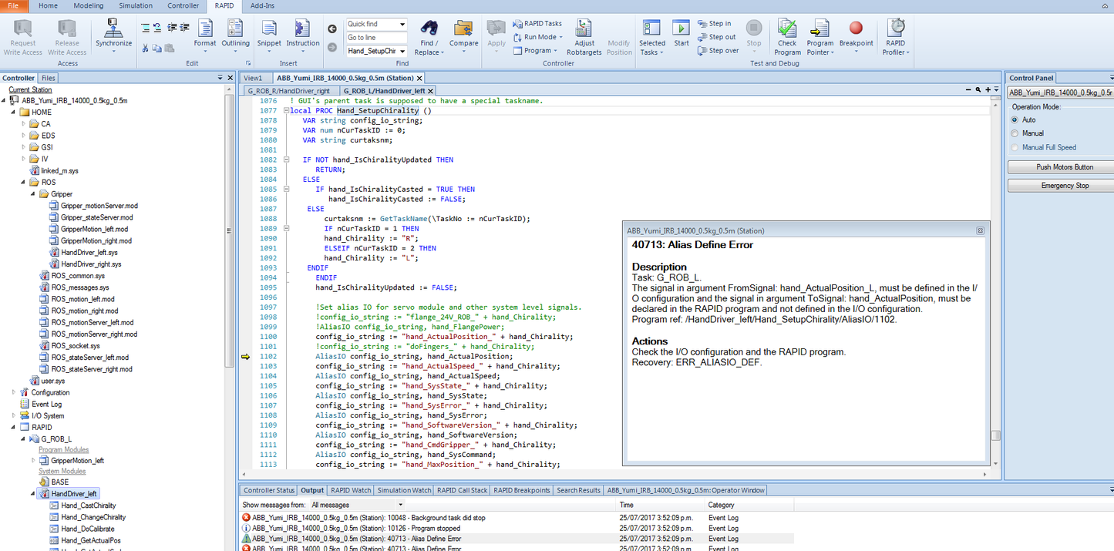
Task: Open the G_ROB_R/HandDriver_right editor tab
Action: (288, 91)
